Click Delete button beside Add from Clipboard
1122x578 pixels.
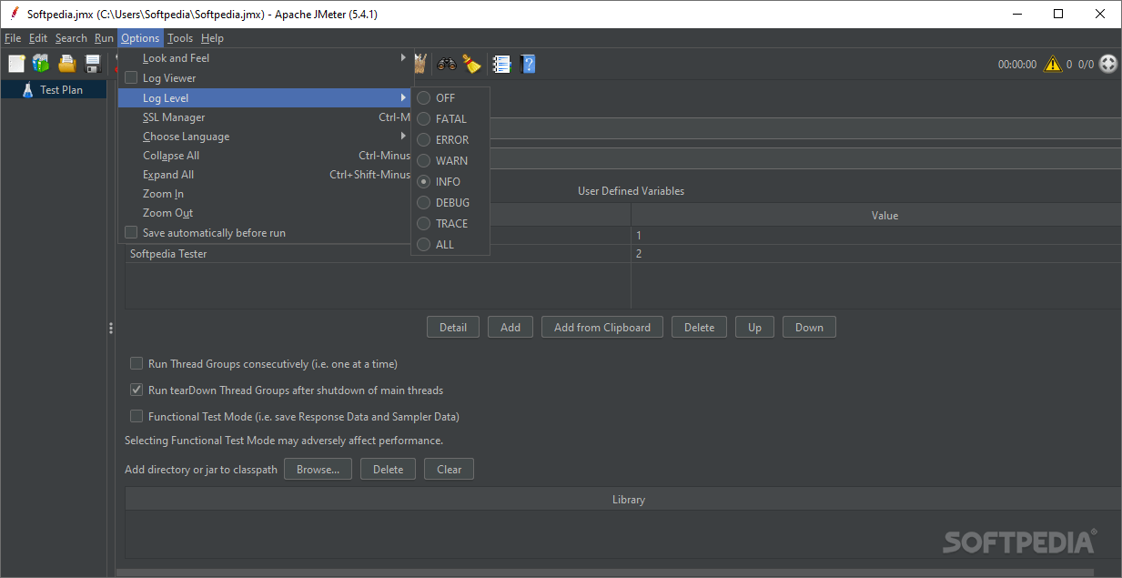[699, 328]
